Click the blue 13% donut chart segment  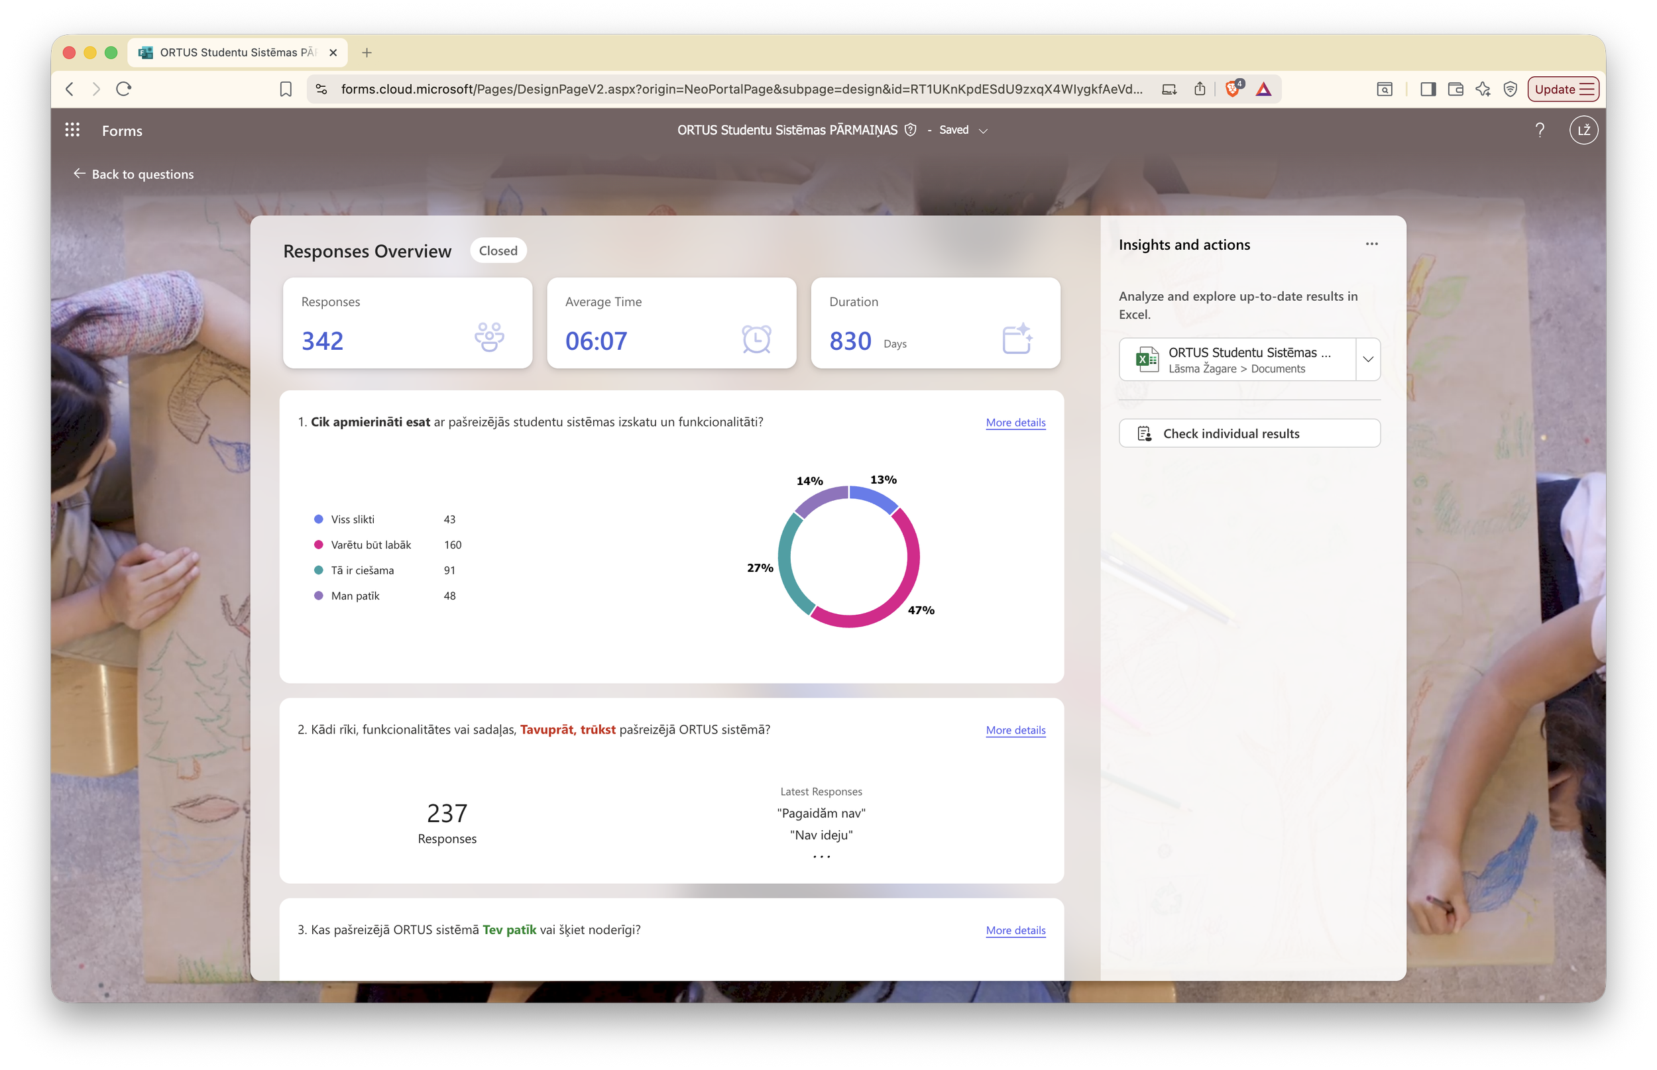pos(876,497)
